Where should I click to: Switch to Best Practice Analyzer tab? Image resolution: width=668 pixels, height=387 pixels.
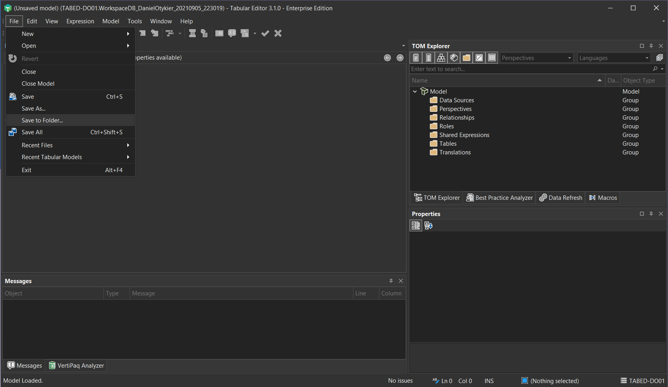click(500, 198)
